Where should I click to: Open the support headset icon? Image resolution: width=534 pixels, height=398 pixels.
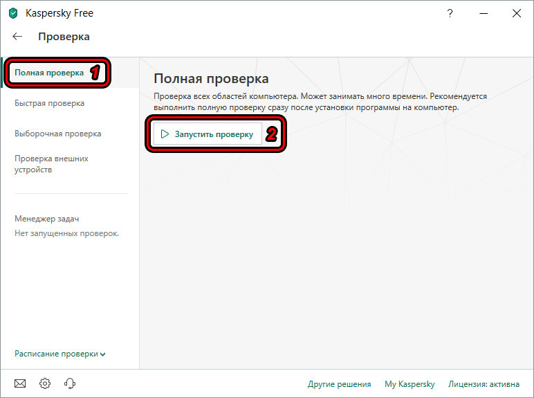70,383
